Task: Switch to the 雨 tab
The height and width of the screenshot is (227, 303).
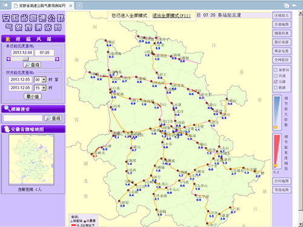Action: point(18,39)
